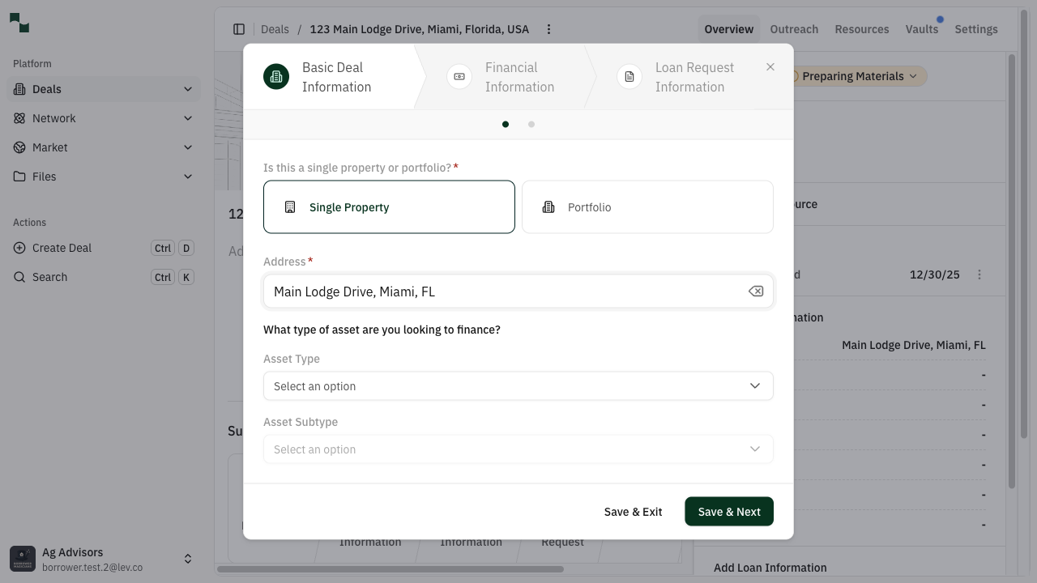Open Files folder icon in sidebar
The height and width of the screenshot is (583, 1037).
18,177
